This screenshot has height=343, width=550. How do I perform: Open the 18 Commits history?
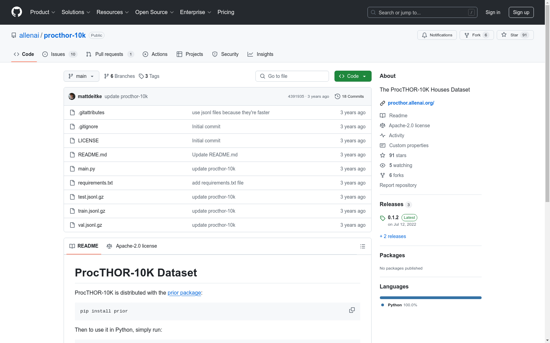tap(349, 96)
